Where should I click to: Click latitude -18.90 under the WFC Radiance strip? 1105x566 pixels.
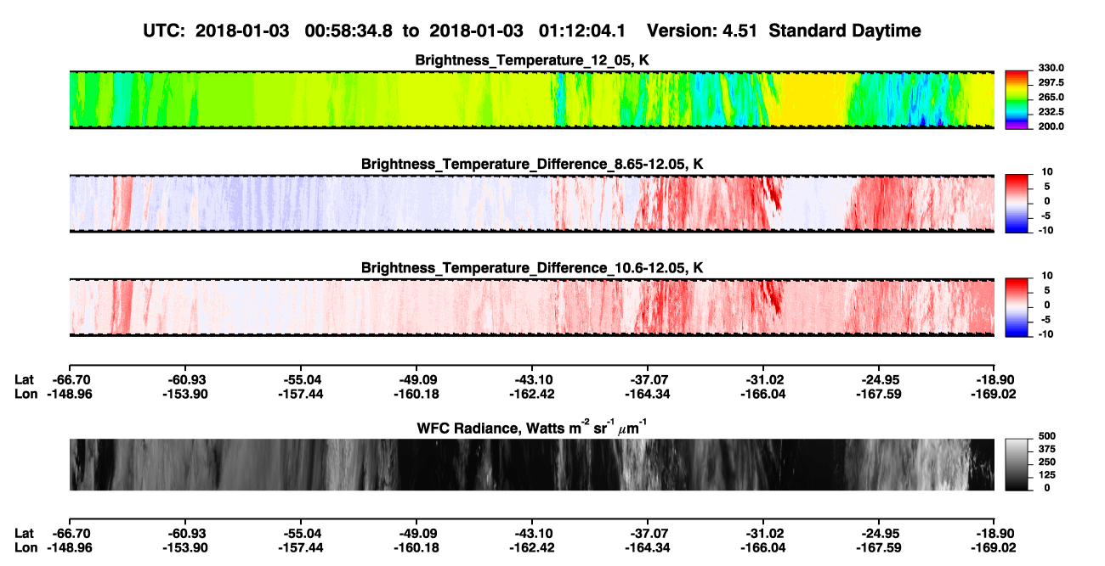994,533
